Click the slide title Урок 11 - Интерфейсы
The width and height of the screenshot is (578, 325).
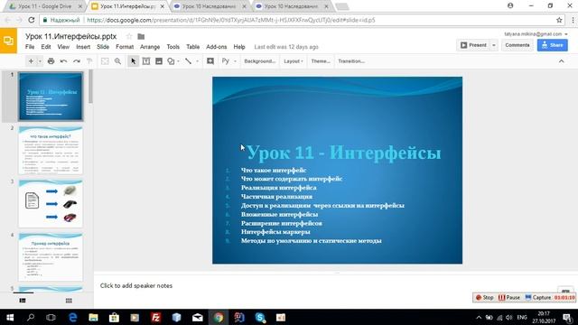(x=343, y=153)
